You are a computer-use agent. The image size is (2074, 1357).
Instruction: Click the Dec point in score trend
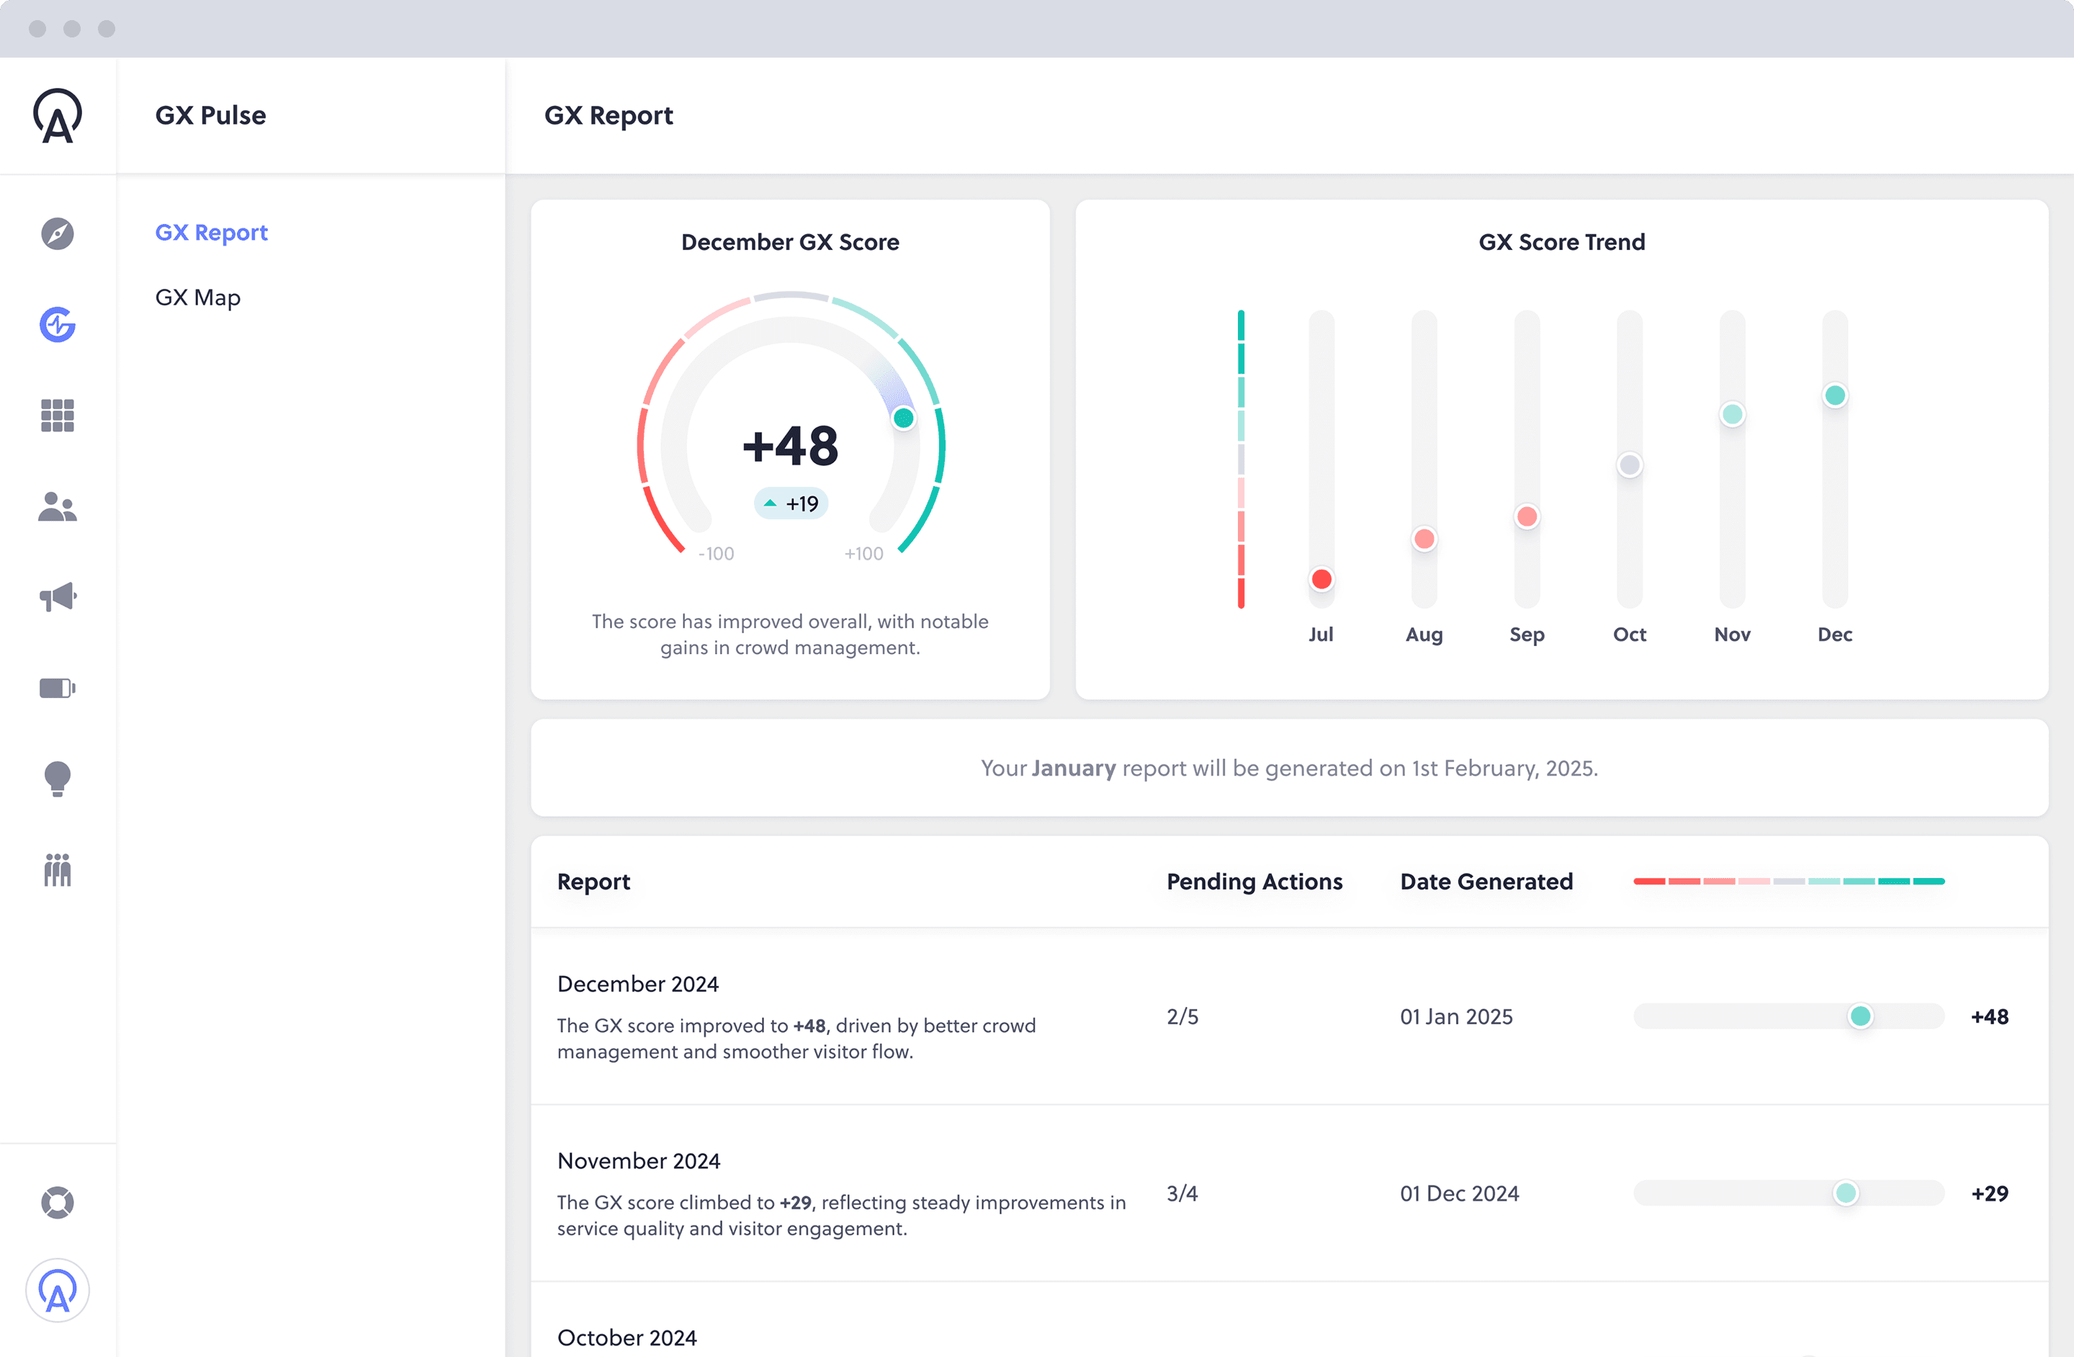click(x=1835, y=395)
